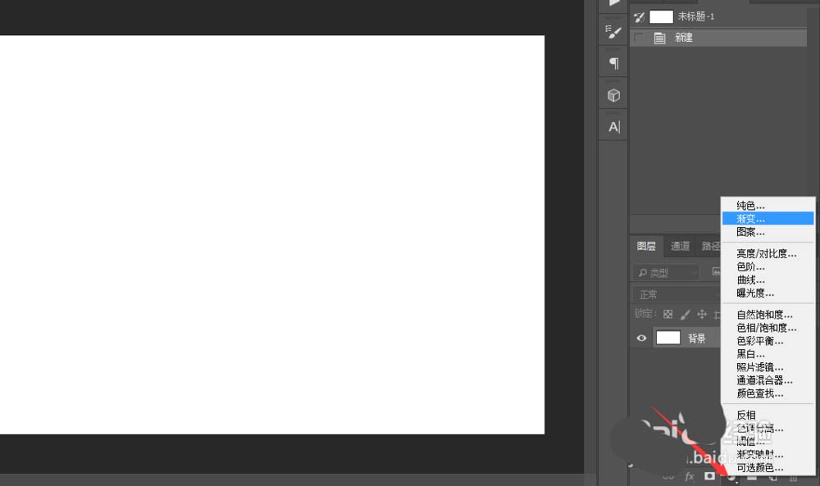820x486 pixels.
Task: Select 曲线... adjustment
Action: [768, 279]
